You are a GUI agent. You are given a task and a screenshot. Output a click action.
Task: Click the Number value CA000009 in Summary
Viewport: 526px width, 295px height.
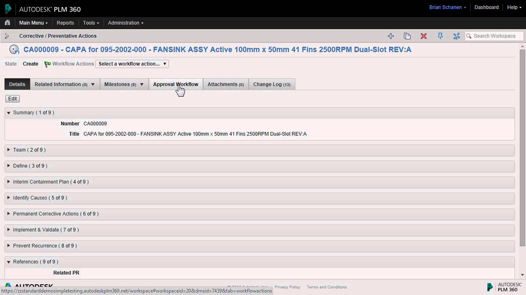(95, 124)
